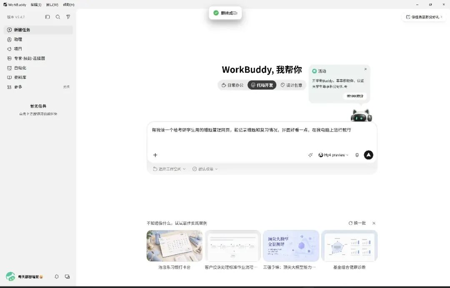Open the Hy4 preview model dropdown
Viewport: 450px width, 288px height.
[x=333, y=155]
